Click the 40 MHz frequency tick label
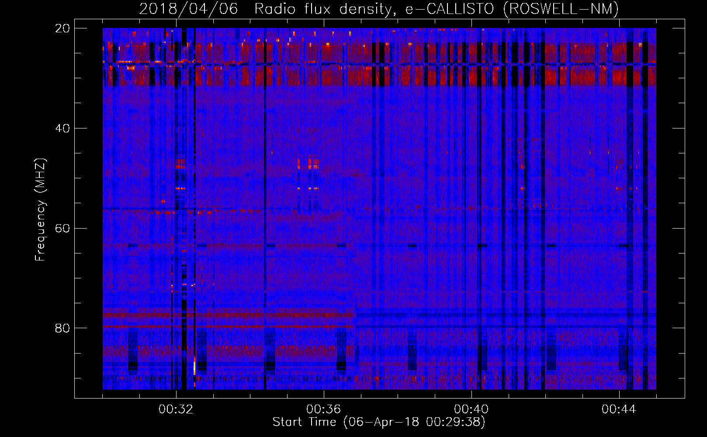 pyautogui.click(x=62, y=128)
